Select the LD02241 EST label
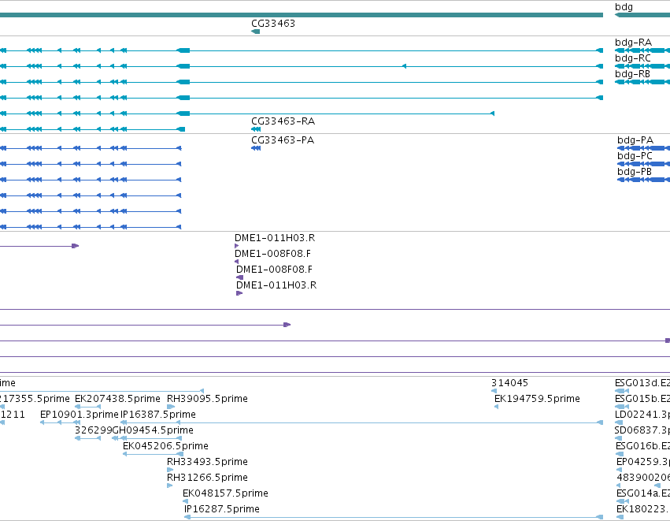670x521 pixels. 642,415
